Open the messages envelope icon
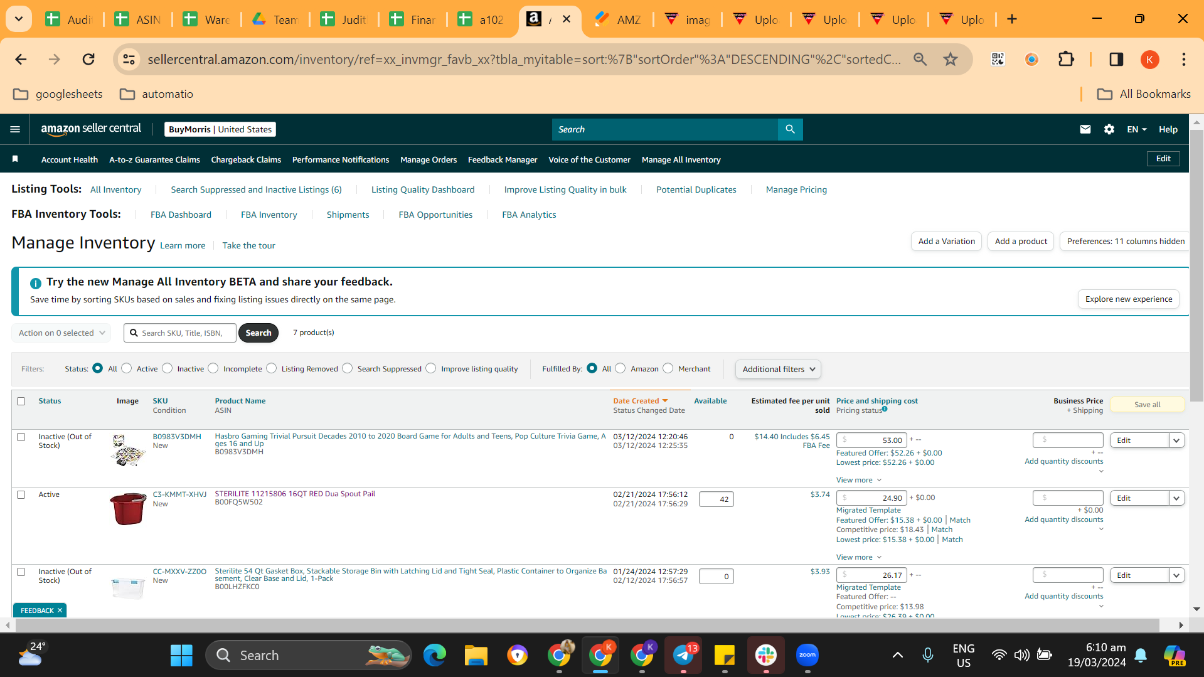This screenshot has height=677, width=1204. [x=1085, y=129]
